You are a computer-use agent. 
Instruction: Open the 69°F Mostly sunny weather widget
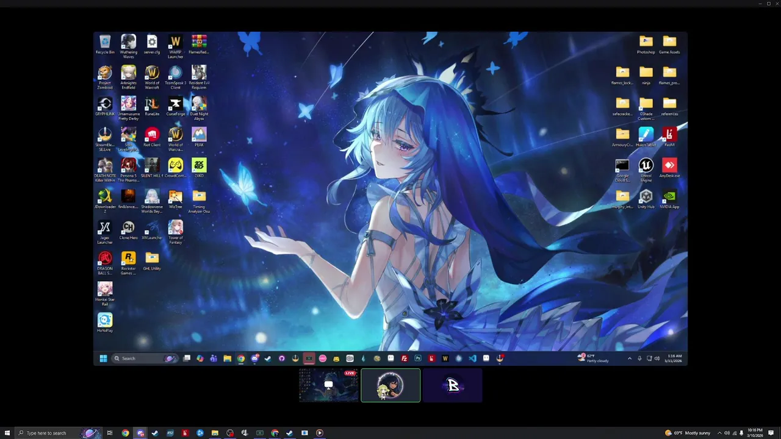688,433
